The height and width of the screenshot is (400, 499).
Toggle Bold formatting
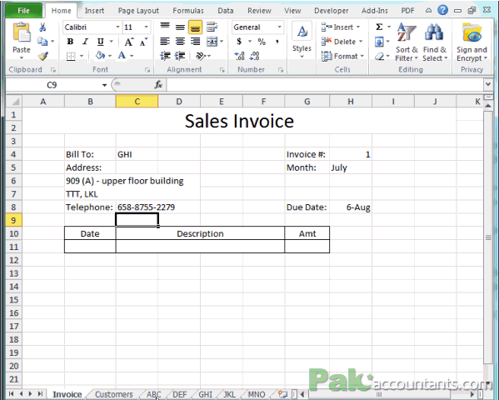(70, 42)
